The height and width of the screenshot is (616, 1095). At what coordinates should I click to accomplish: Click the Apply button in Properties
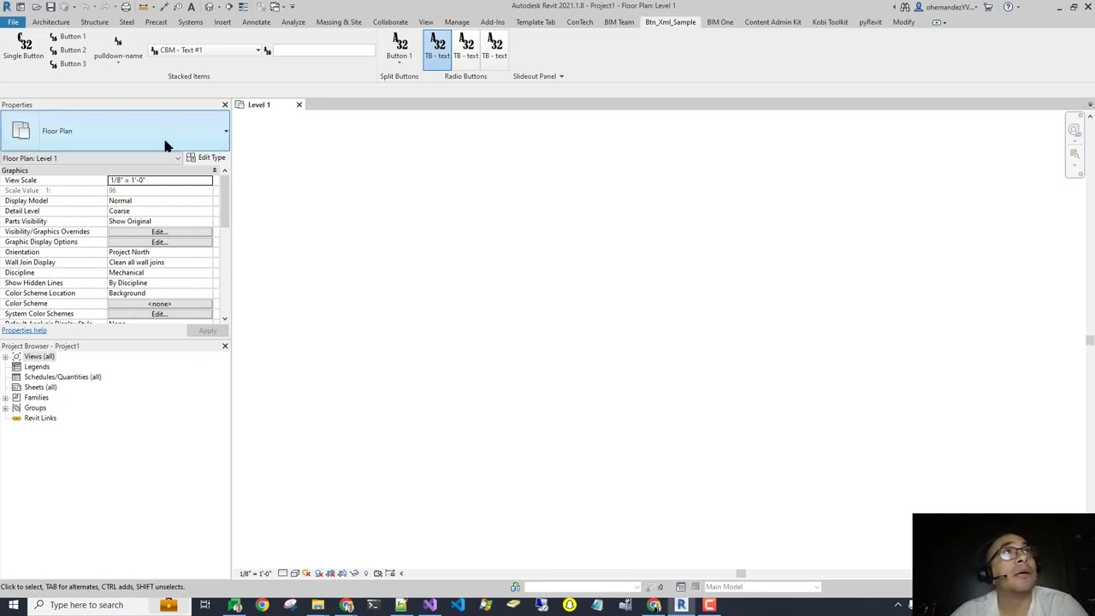[x=207, y=331]
